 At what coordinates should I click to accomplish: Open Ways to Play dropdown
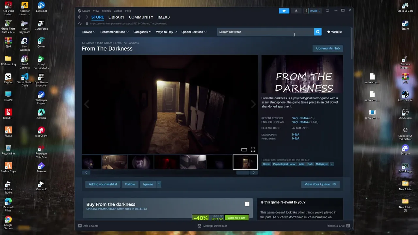pyautogui.click(x=166, y=32)
